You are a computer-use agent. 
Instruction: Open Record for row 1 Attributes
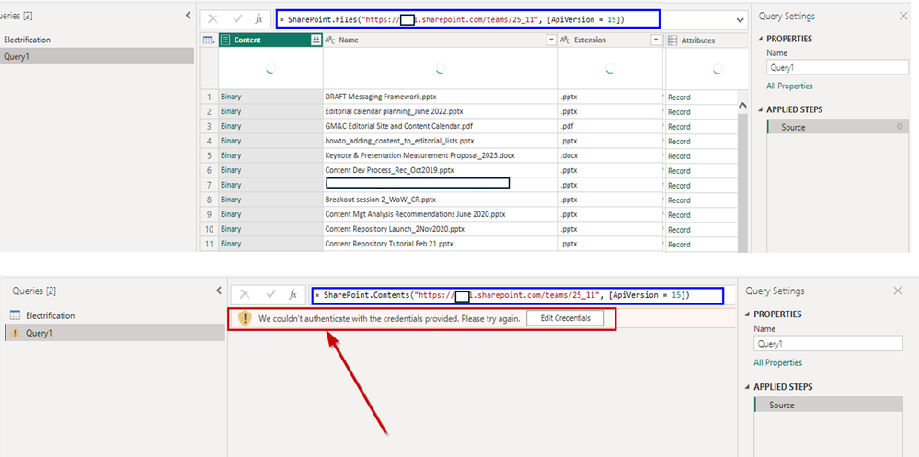point(679,97)
